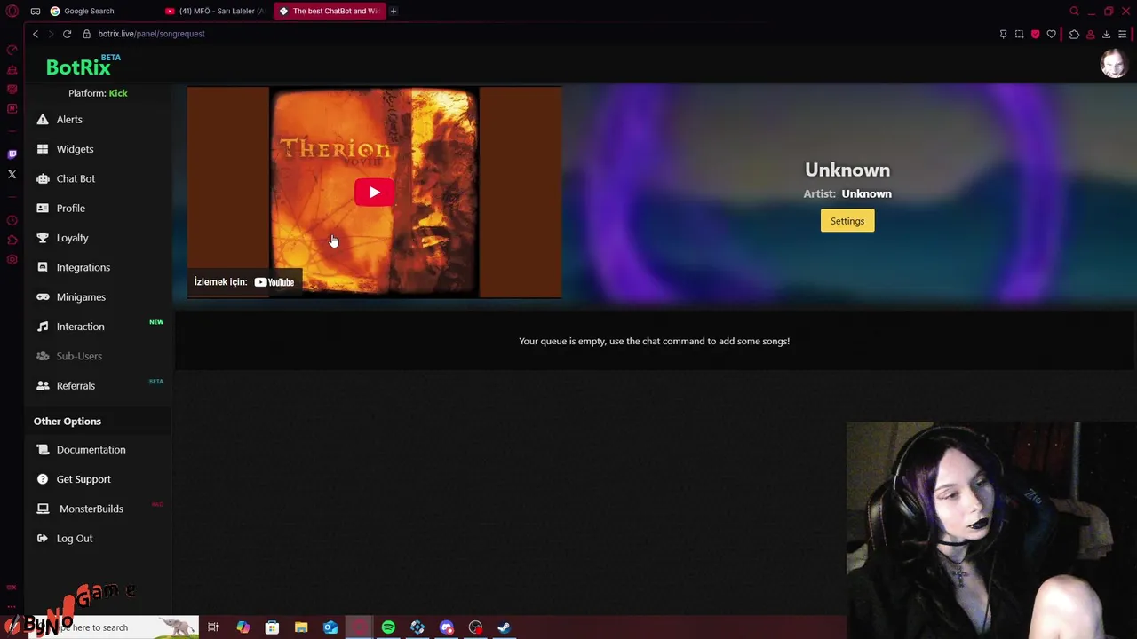Launch Microsoft Copilot from taskbar
This screenshot has width=1137, height=639.
coord(243,627)
